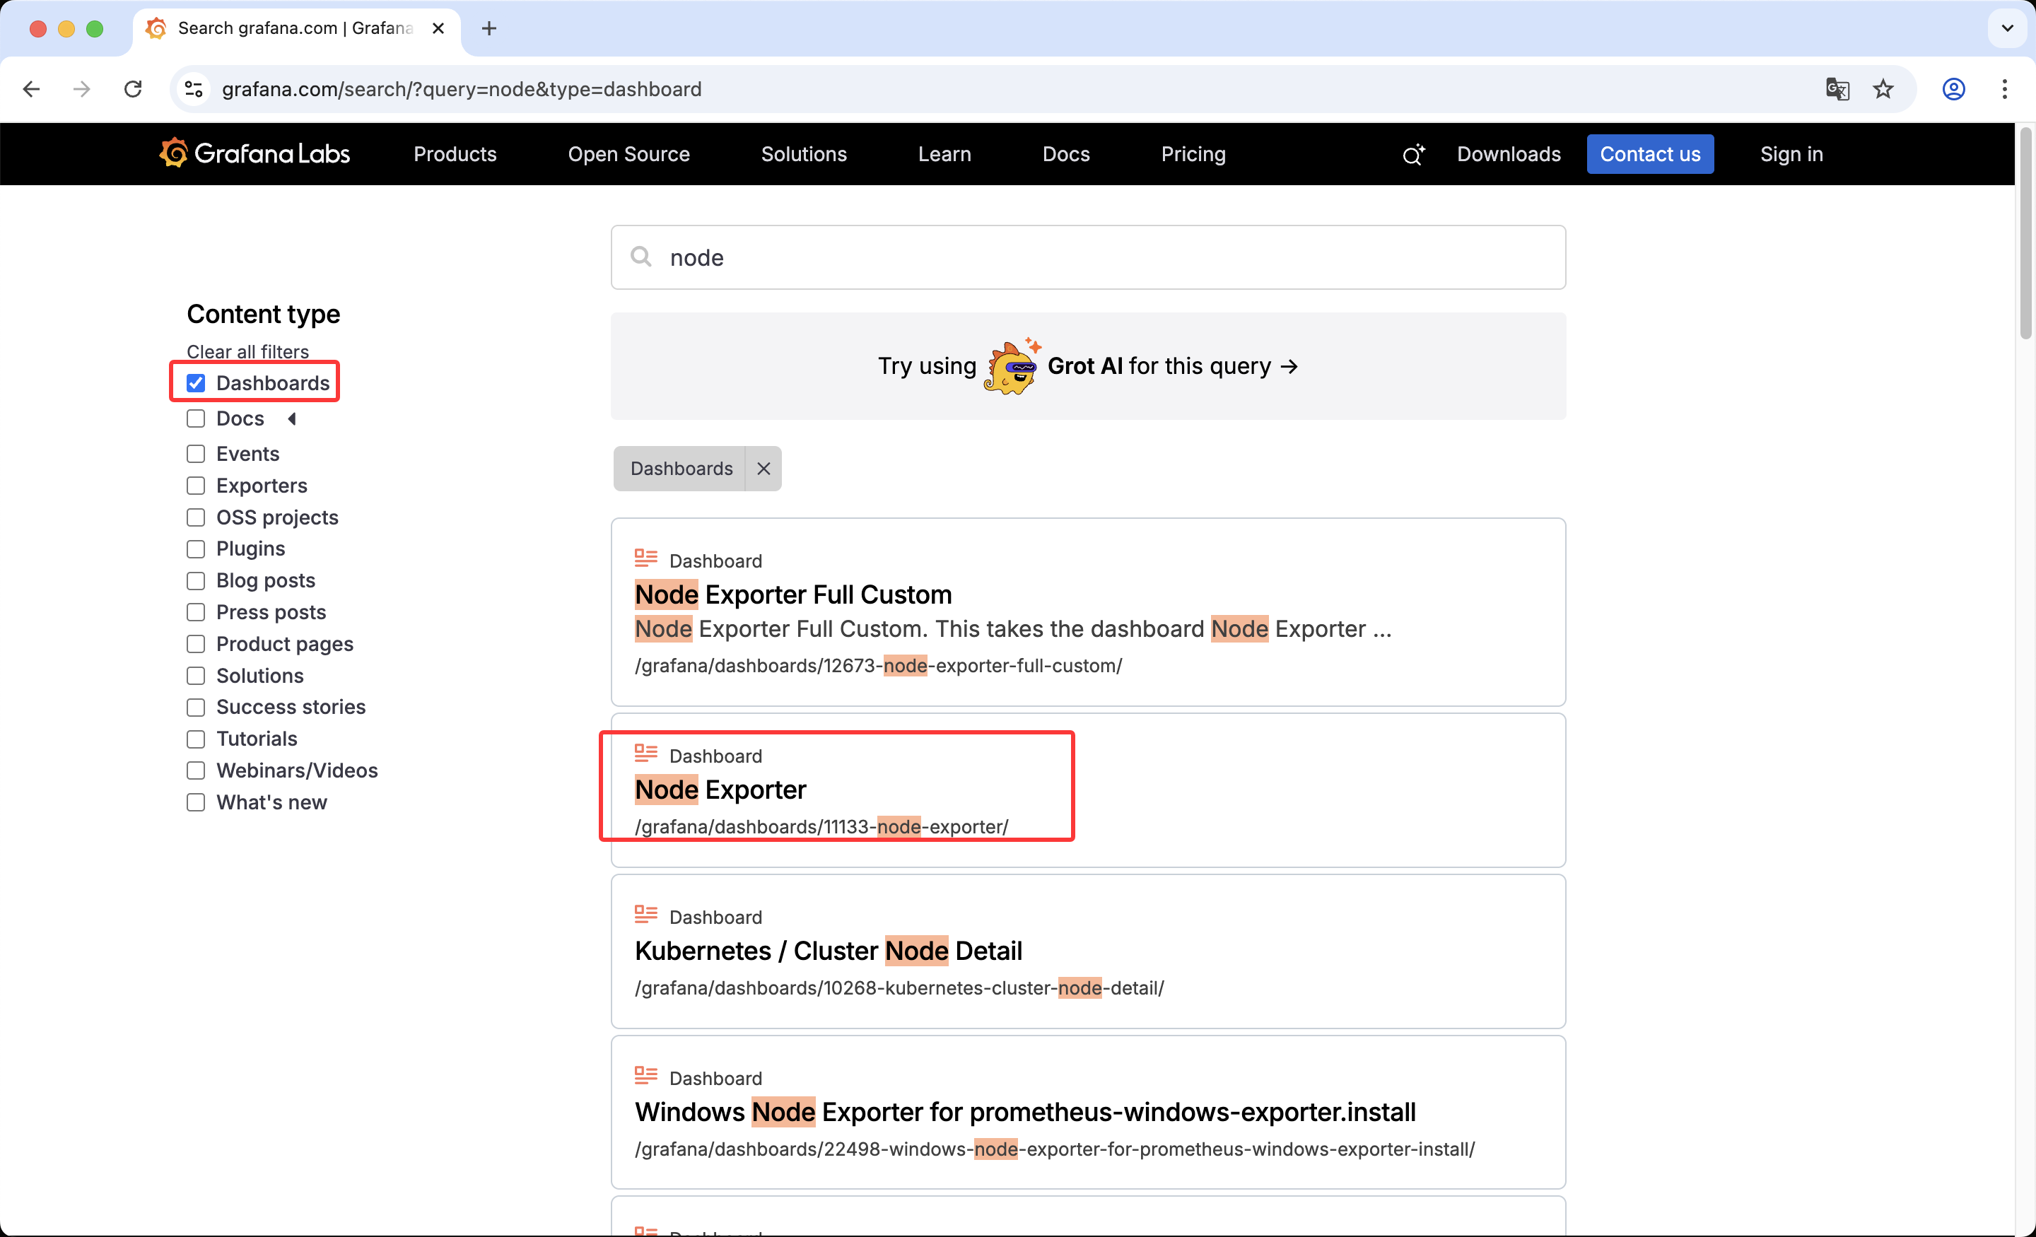View site information icon in address bar
Image resolution: width=2036 pixels, height=1237 pixels.
pos(194,89)
